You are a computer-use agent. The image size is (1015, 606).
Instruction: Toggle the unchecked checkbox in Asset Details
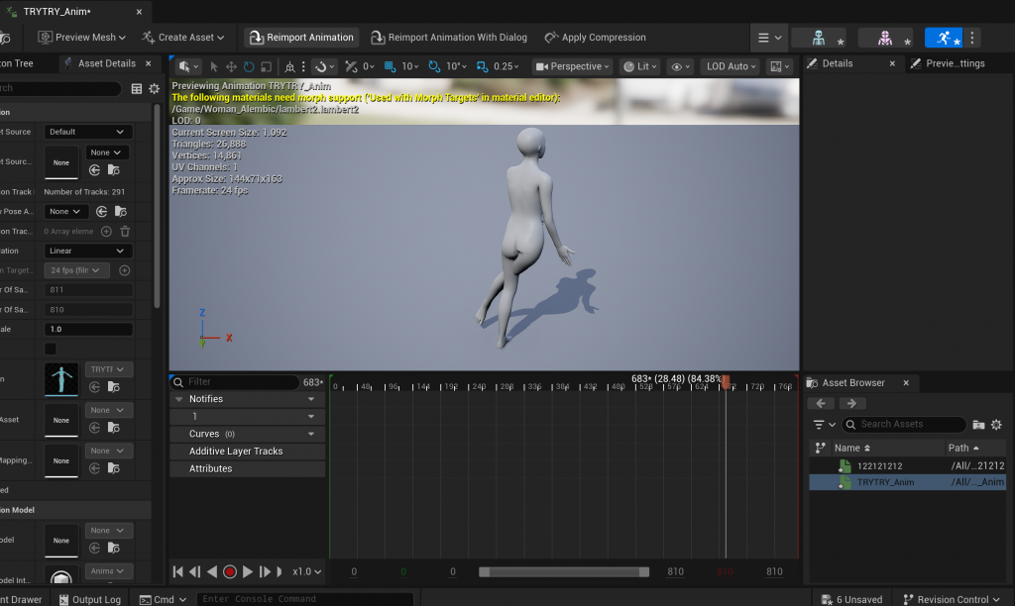pos(51,349)
